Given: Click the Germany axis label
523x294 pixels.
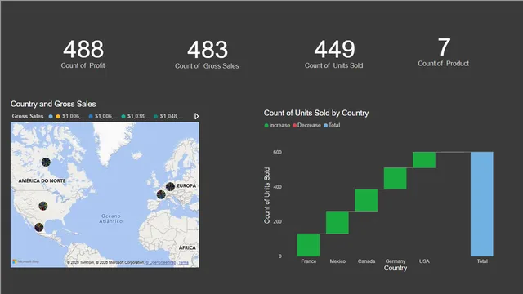Looking at the screenshot, I should coord(396,261).
